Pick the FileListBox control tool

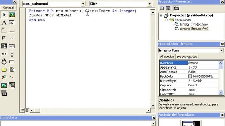tap(12, 70)
